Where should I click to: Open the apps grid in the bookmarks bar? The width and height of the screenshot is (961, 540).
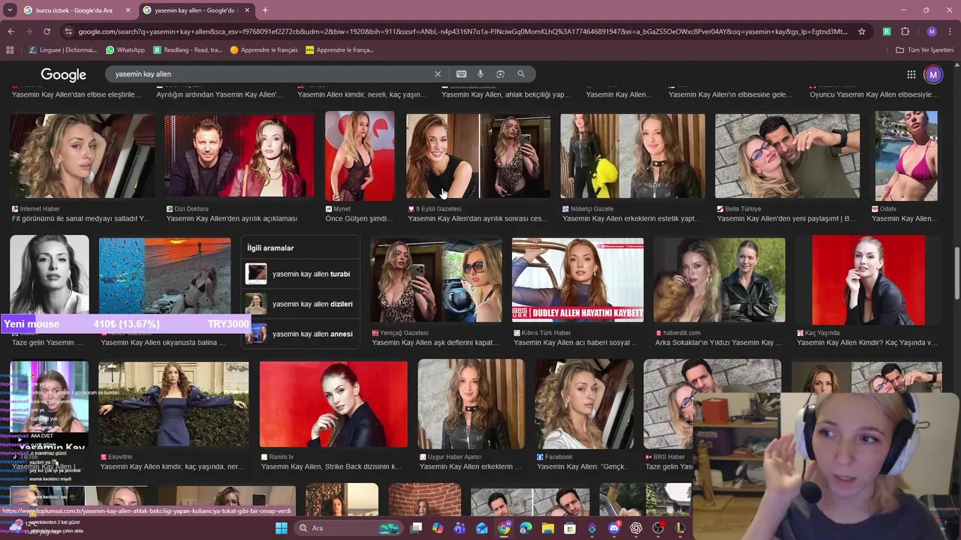(x=10, y=49)
